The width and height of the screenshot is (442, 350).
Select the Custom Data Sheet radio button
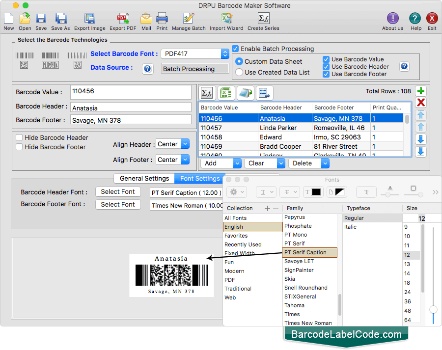239,61
